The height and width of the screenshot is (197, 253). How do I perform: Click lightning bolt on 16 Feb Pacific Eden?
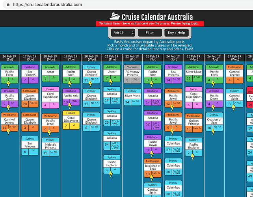pos(8,84)
